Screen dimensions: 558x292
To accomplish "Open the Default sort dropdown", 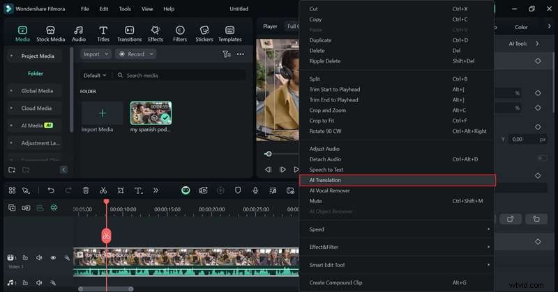I will pos(95,75).
